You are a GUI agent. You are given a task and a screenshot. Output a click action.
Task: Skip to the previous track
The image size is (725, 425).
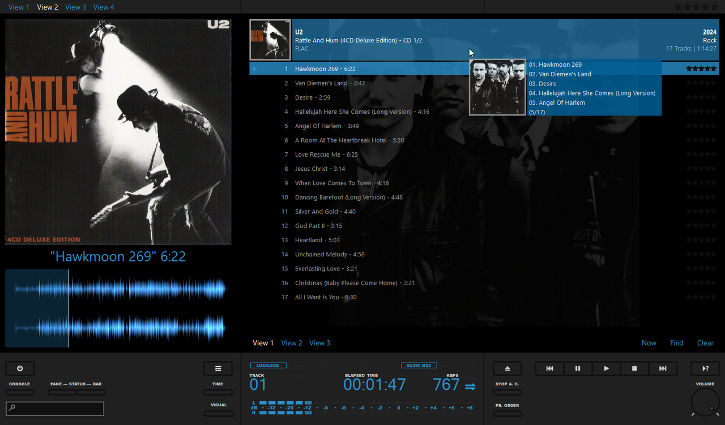549,368
